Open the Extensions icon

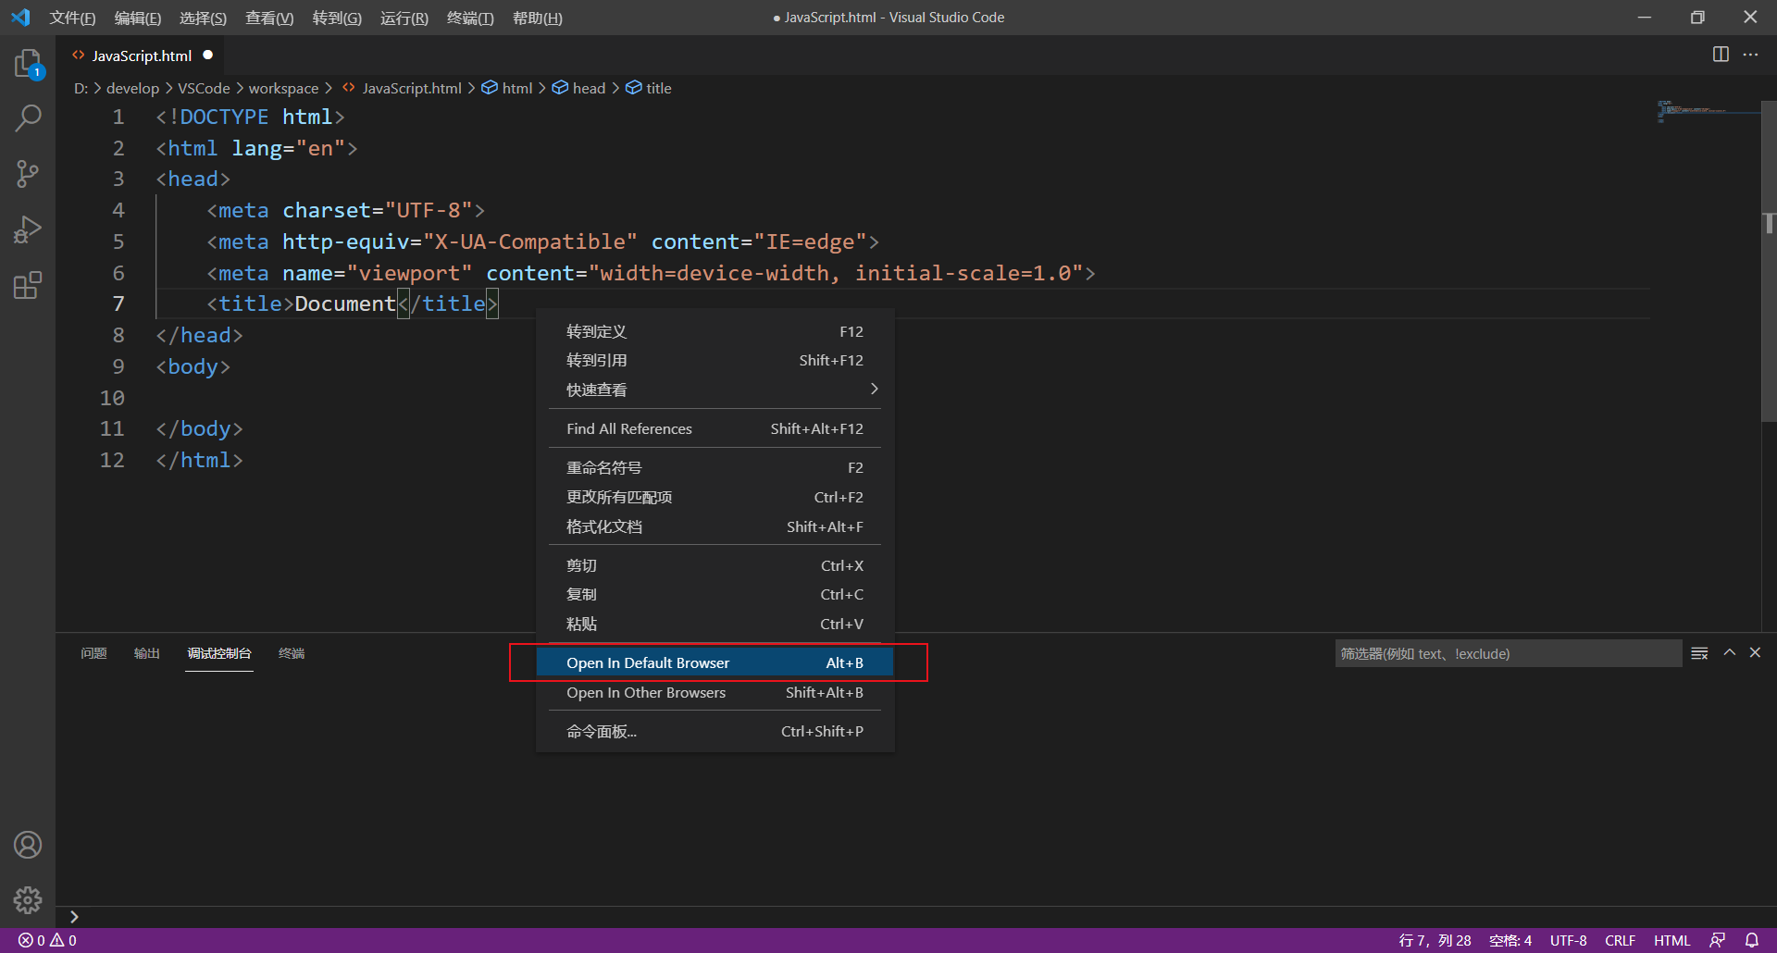[28, 285]
